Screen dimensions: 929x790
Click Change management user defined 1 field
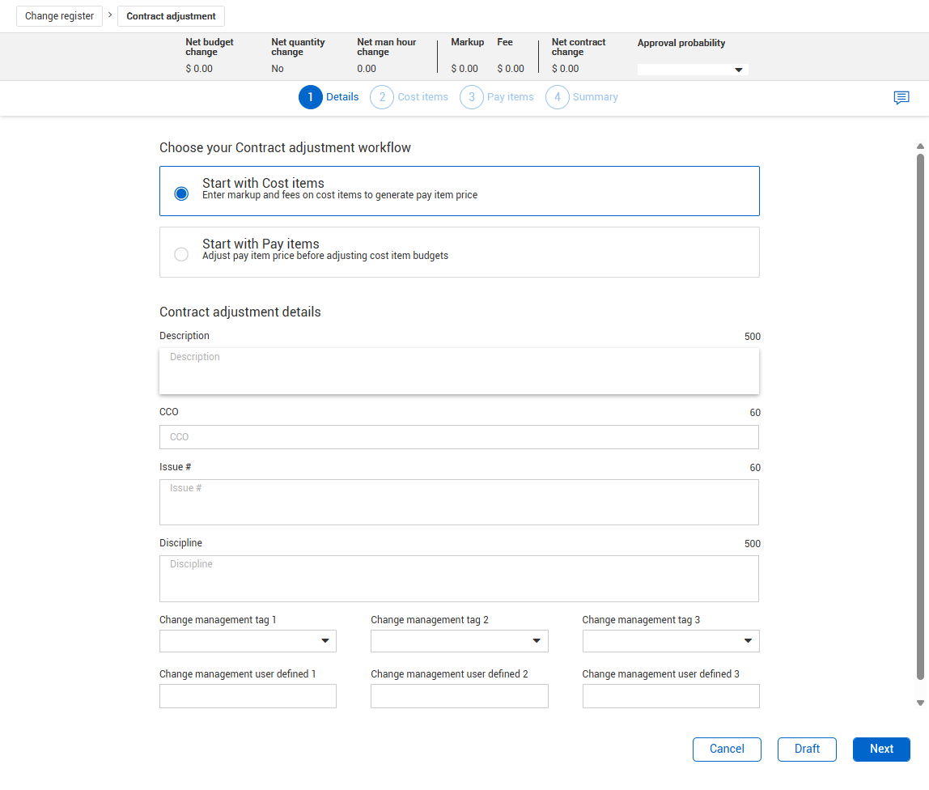tap(248, 696)
